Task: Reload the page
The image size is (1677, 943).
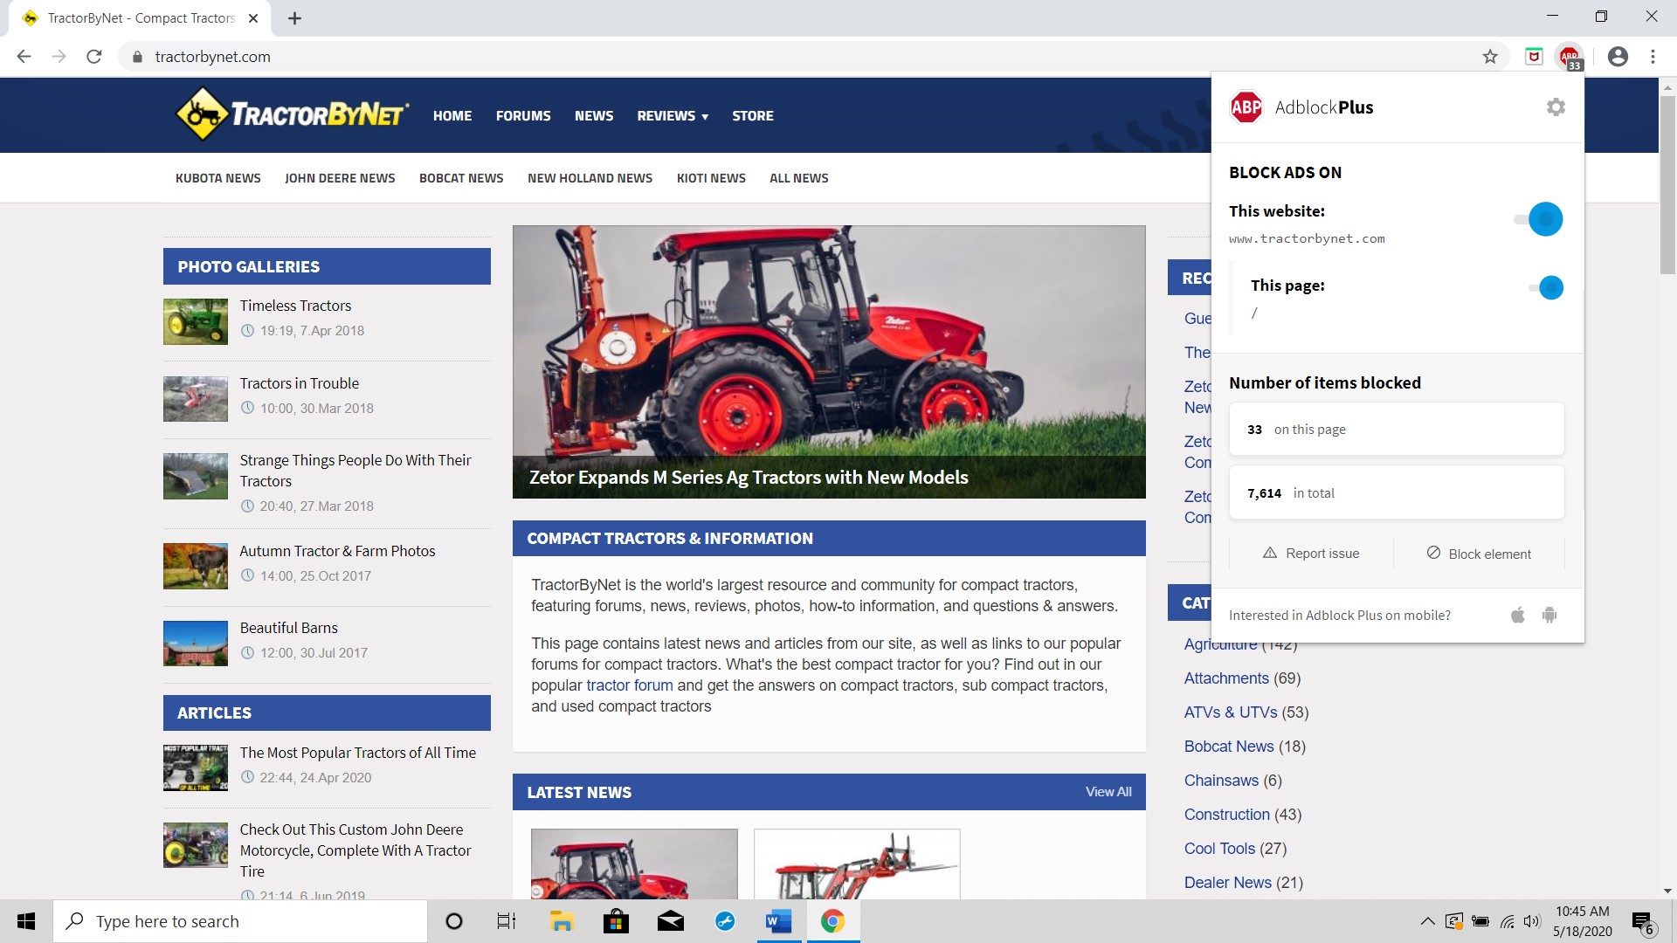Action: pos(94,57)
